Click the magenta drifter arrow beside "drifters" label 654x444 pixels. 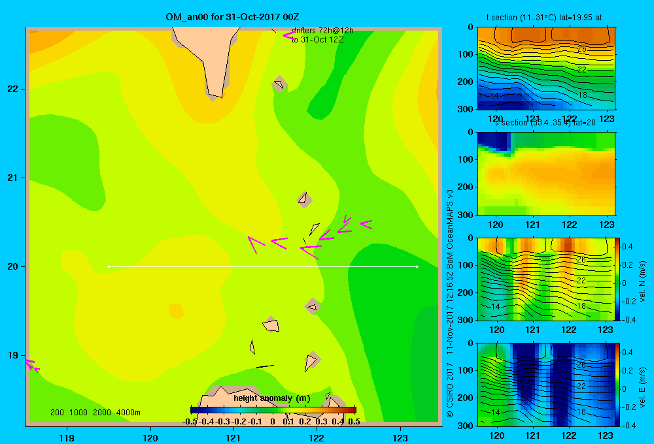tap(288, 36)
